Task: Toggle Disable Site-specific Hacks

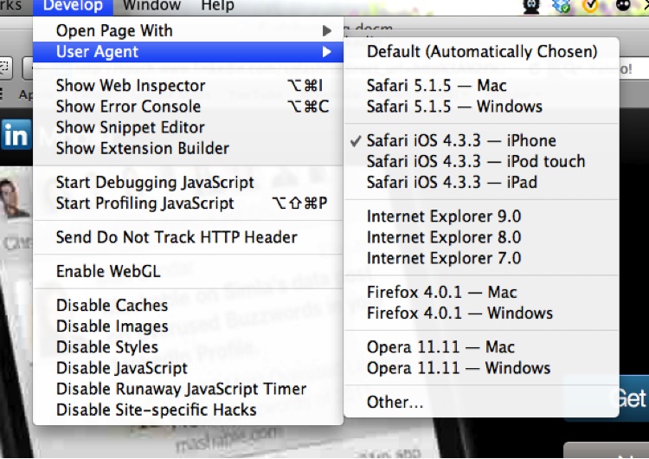Action: [188, 410]
